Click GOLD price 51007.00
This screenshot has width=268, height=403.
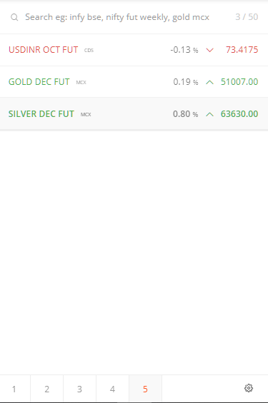(x=239, y=82)
